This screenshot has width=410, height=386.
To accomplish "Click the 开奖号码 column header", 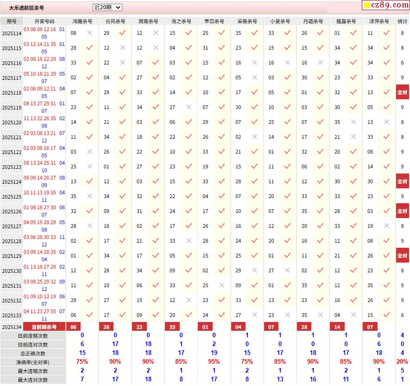I will (44, 21).
